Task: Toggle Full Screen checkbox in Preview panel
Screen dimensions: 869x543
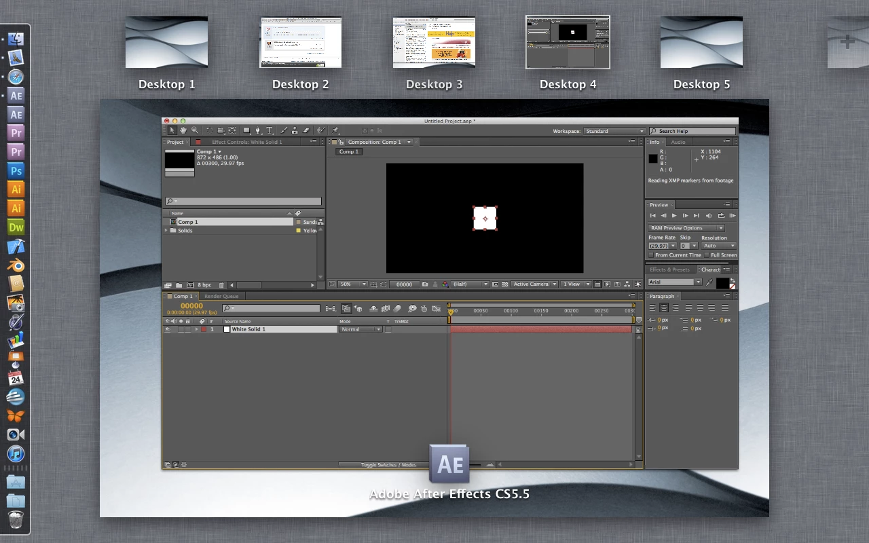Action: click(x=707, y=255)
